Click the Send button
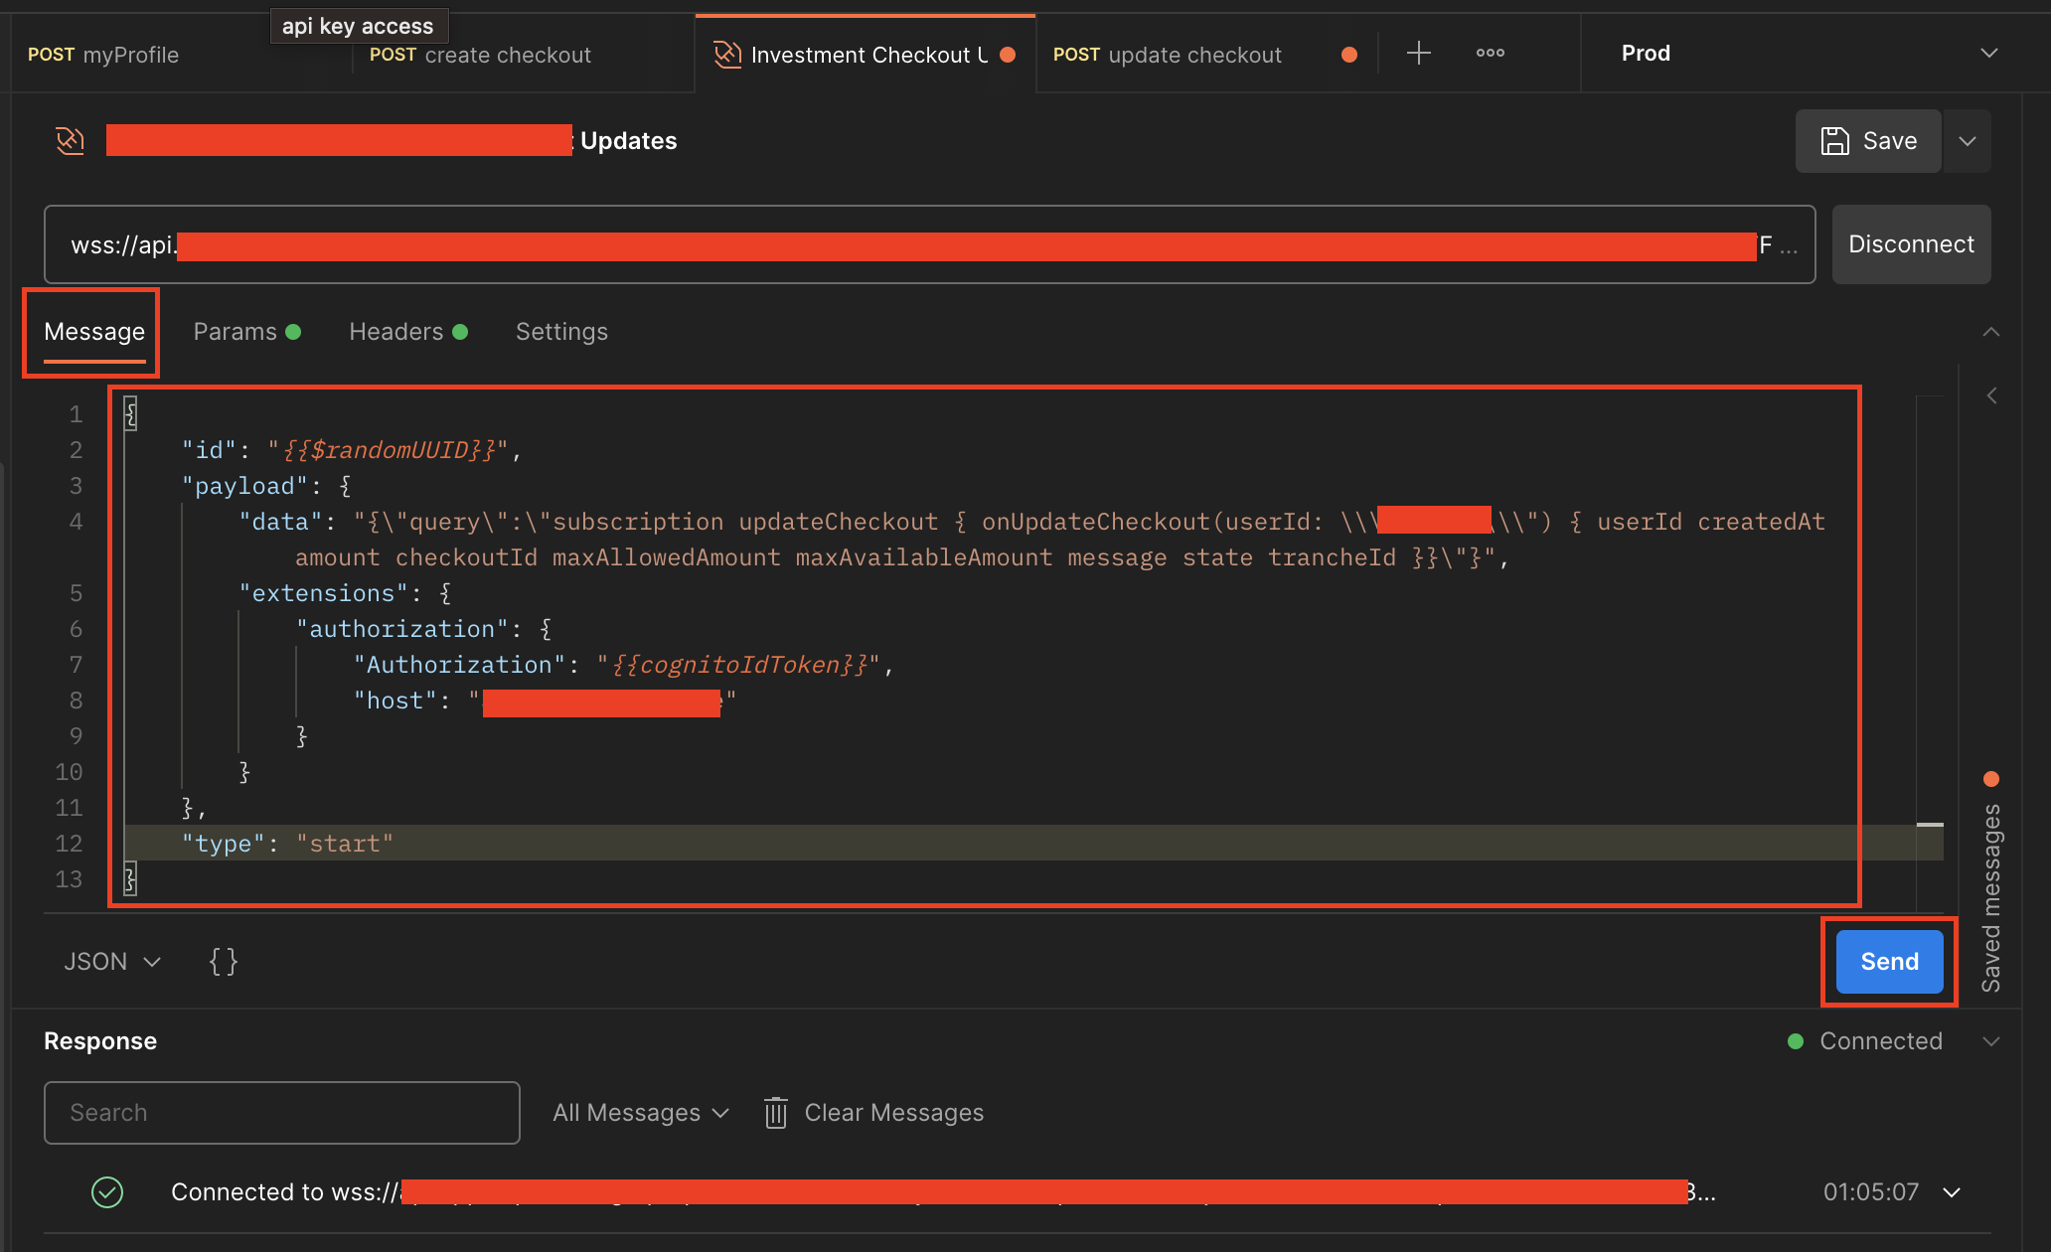Screen dimensions: 2051x1252 point(1890,962)
